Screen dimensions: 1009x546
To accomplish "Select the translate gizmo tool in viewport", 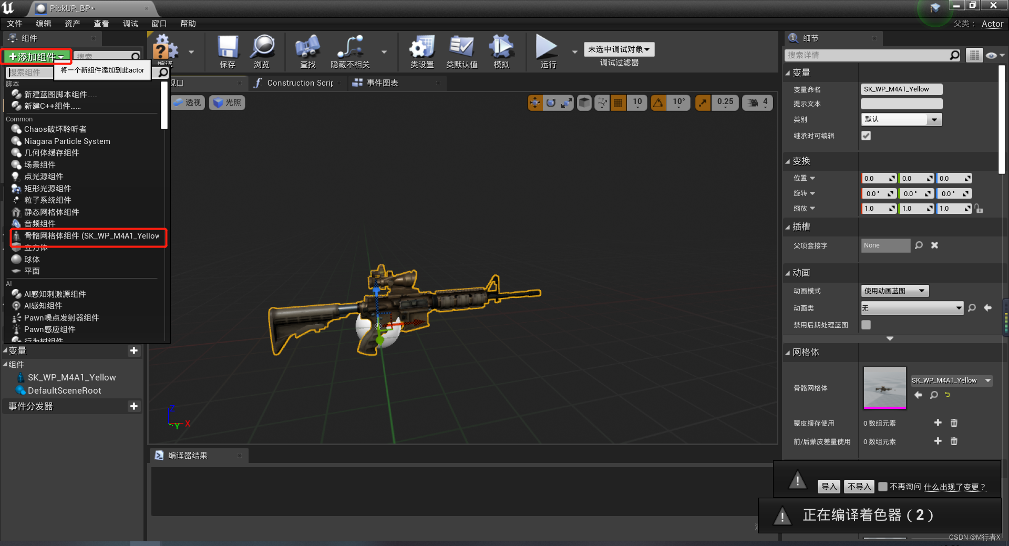I will [535, 102].
